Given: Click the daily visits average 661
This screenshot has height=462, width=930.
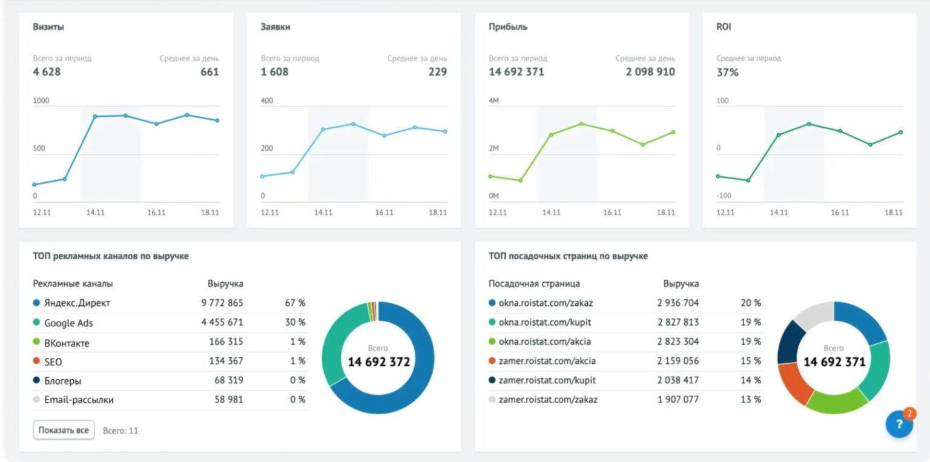Looking at the screenshot, I should (x=209, y=72).
